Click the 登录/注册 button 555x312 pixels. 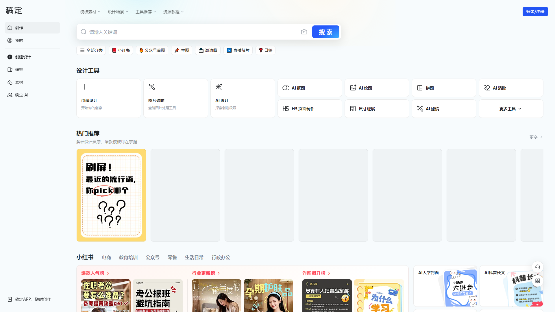click(x=535, y=11)
